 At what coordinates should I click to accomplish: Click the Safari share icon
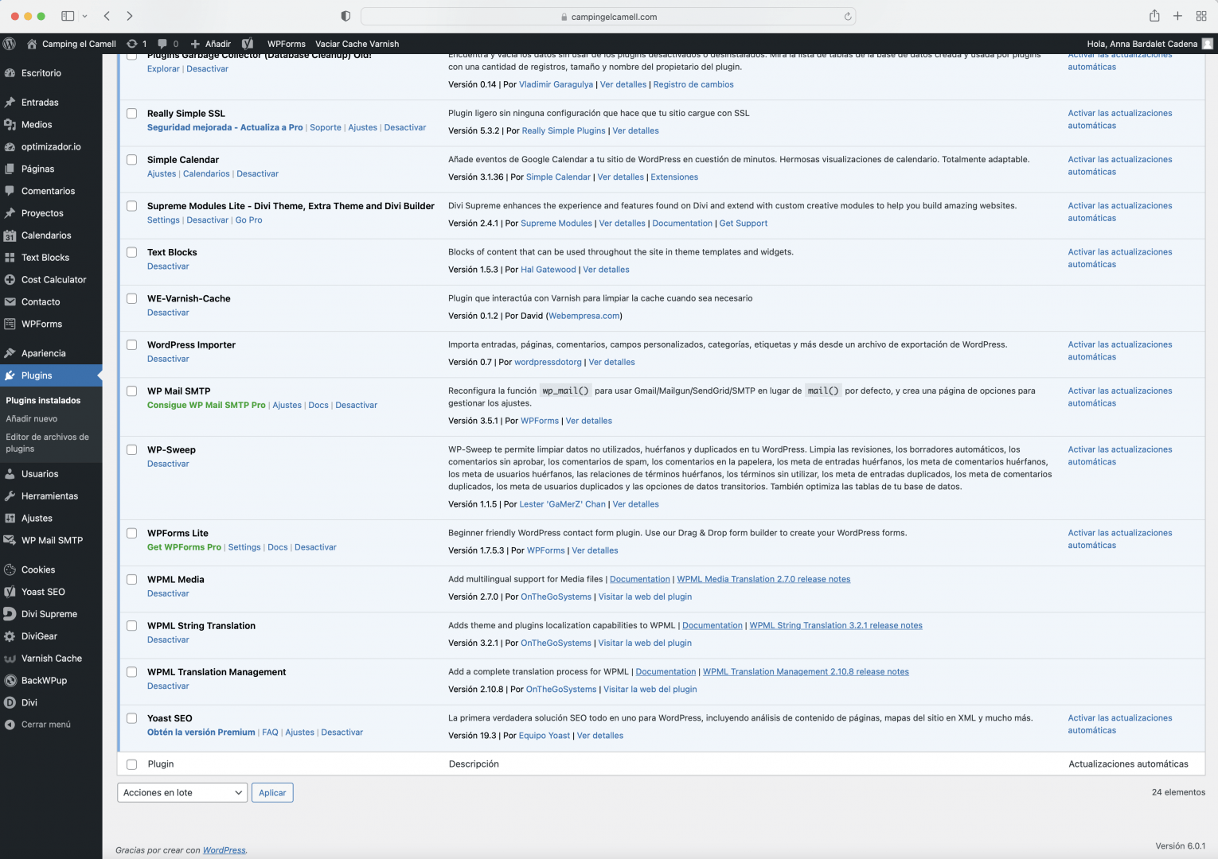(x=1154, y=16)
